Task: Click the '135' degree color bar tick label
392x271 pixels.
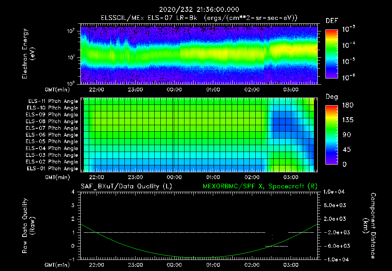Action: 348,120
